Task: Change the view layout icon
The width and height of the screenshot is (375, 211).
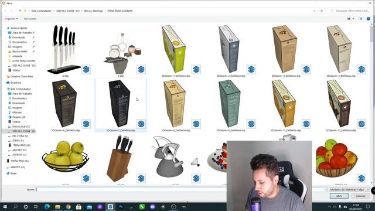Action: [349, 19]
